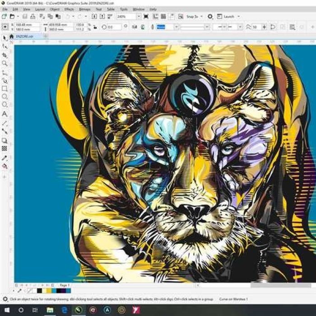
Task: Choose the Connector tool
Action: pyautogui.click(x=5, y=131)
